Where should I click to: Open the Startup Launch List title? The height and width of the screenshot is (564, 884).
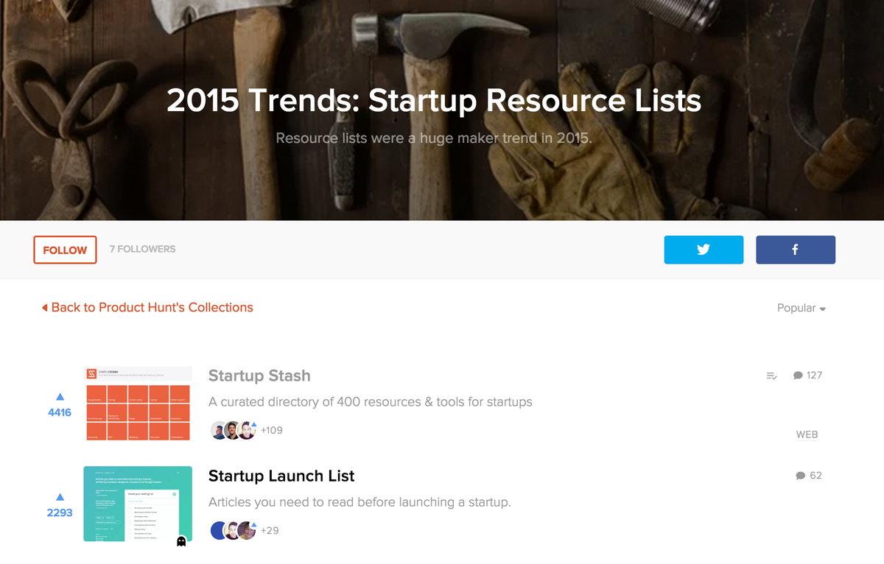281,476
